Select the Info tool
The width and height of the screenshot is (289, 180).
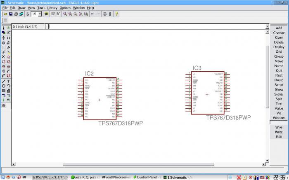(3, 28)
